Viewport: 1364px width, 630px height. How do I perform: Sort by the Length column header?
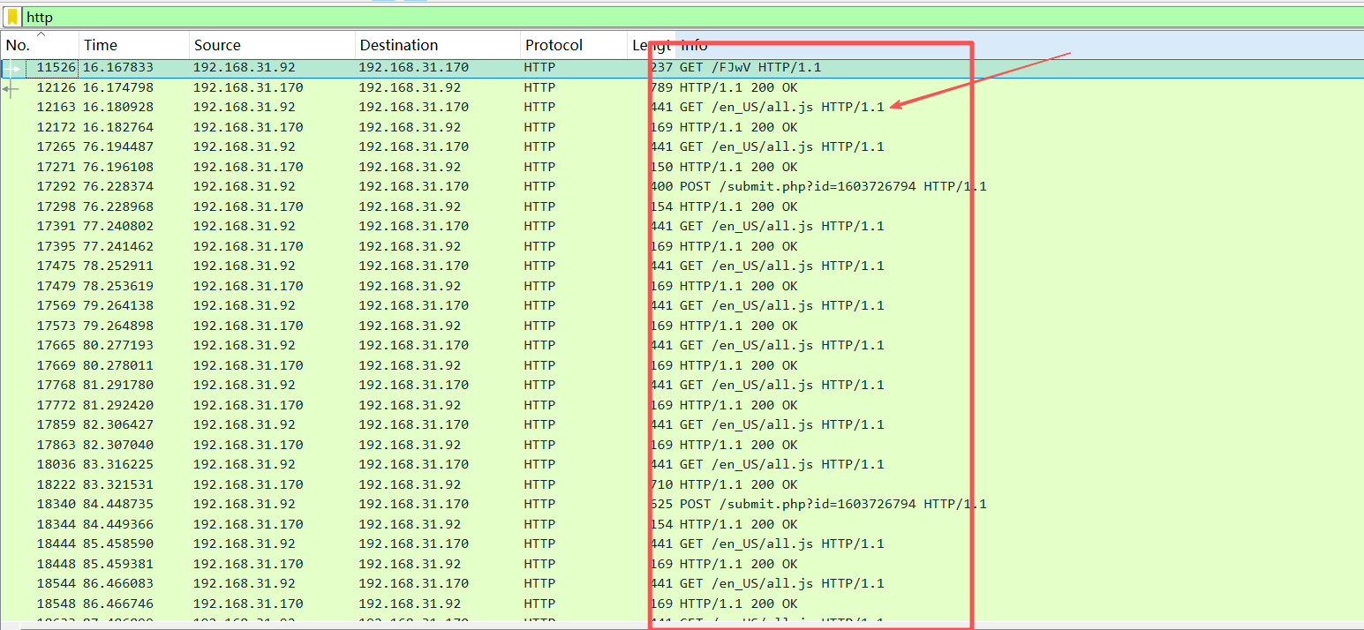coord(651,45)
